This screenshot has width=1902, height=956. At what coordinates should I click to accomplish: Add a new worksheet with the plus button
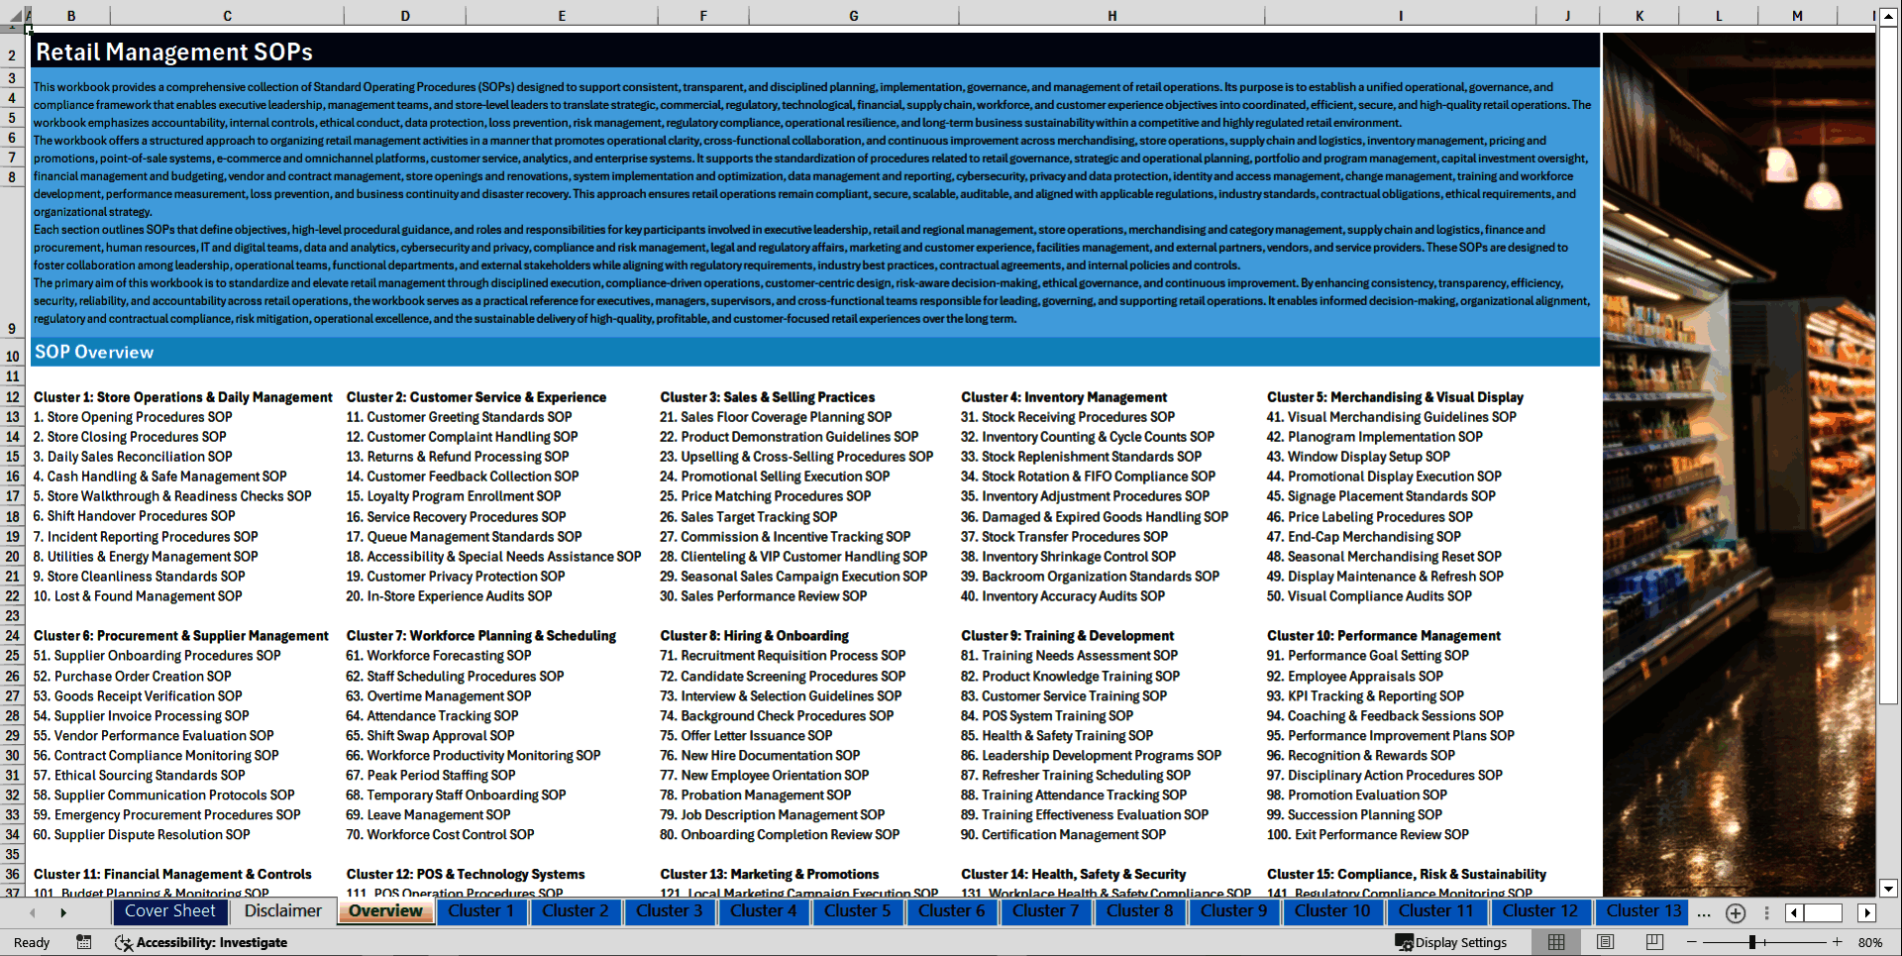point(1735,912)
